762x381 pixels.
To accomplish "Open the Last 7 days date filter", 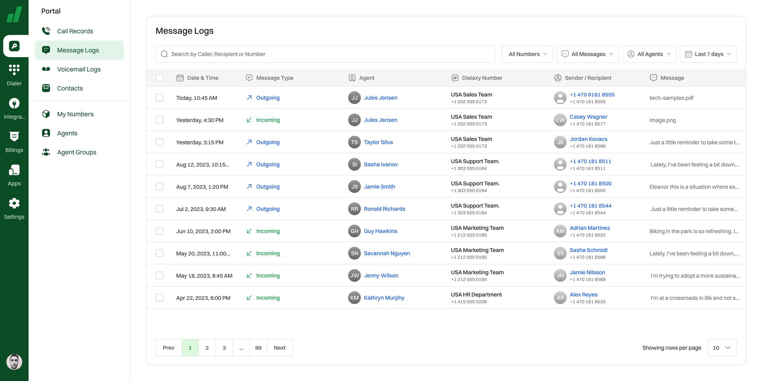I will 708,54.
